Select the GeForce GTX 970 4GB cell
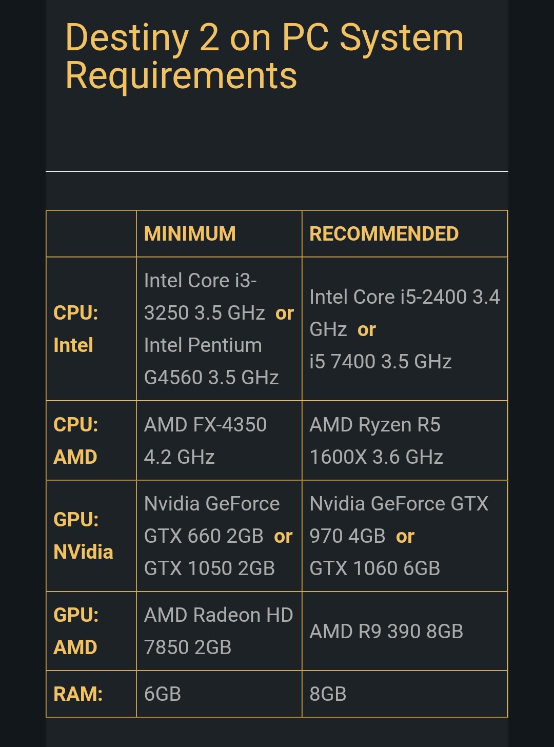554x747 pixels. 399,536
